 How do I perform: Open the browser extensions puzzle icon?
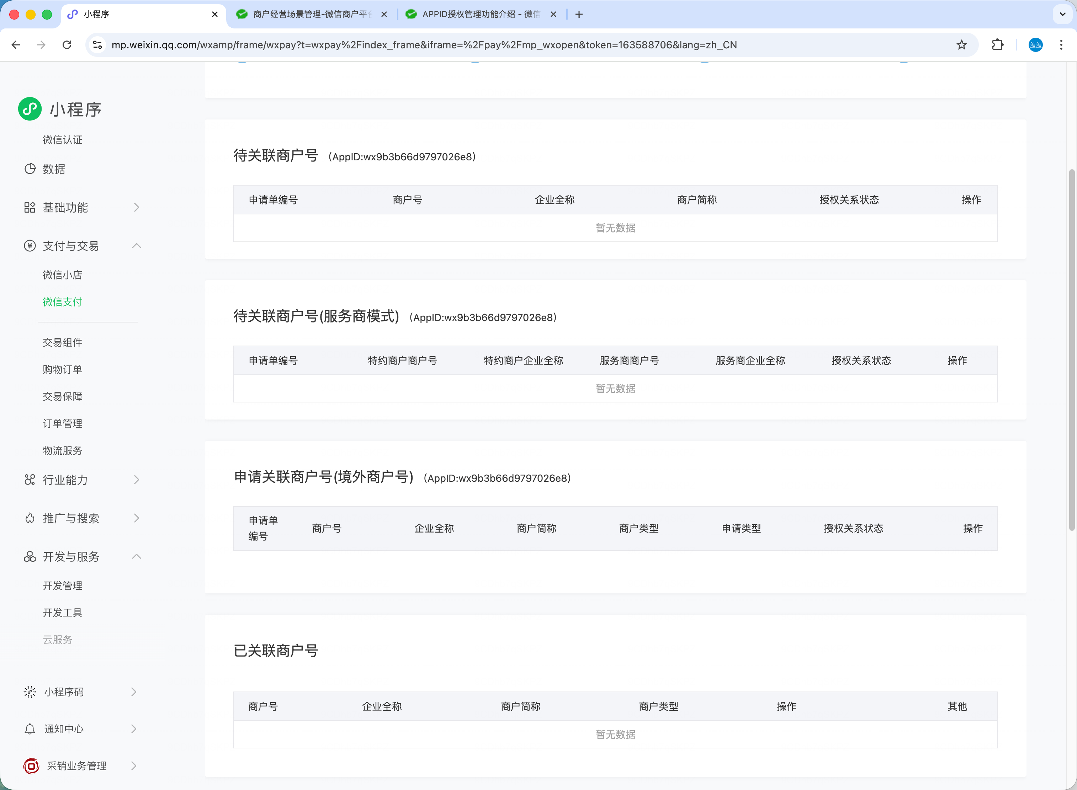[x=998, y=45]
